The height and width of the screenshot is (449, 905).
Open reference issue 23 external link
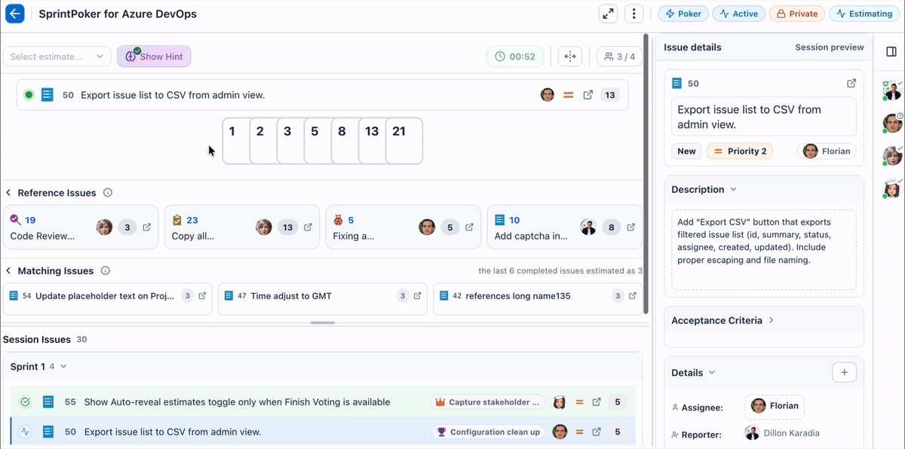[308, 227]
